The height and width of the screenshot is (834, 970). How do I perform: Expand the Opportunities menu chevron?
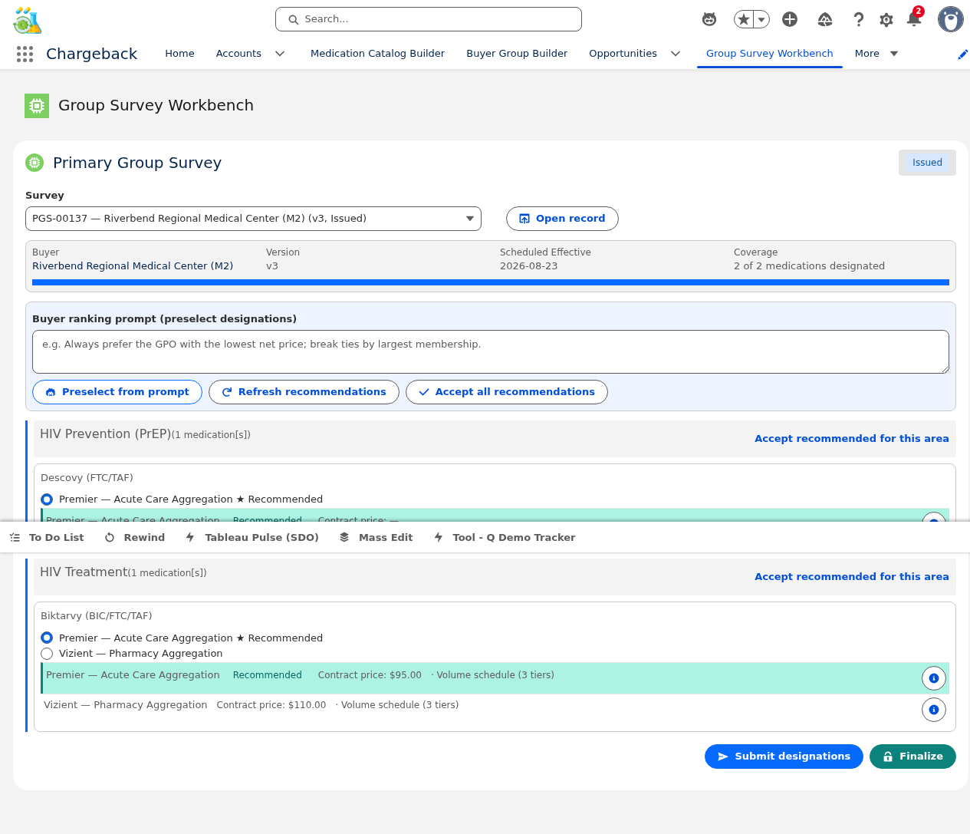coord(676,54)
